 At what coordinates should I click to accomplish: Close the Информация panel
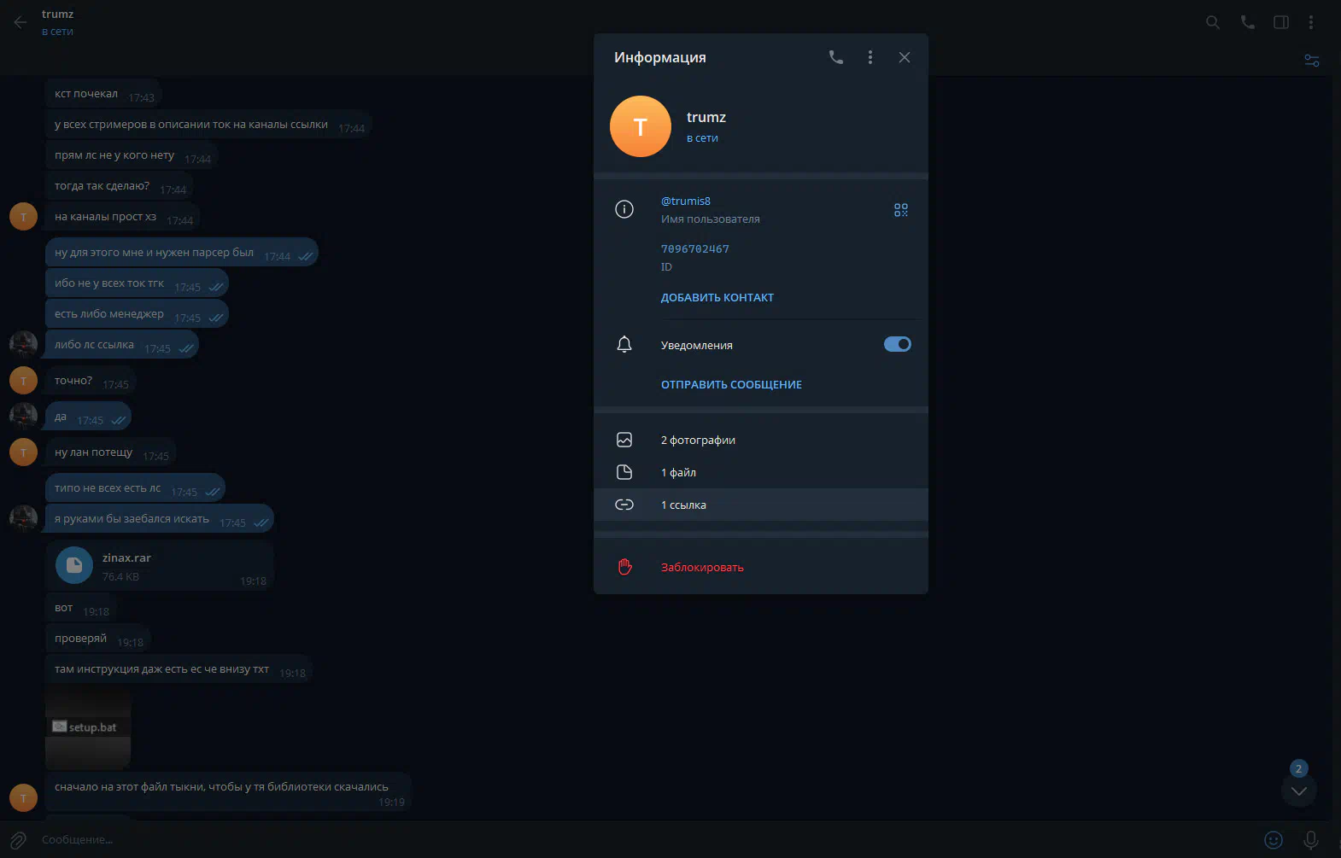tap(904, 57)
